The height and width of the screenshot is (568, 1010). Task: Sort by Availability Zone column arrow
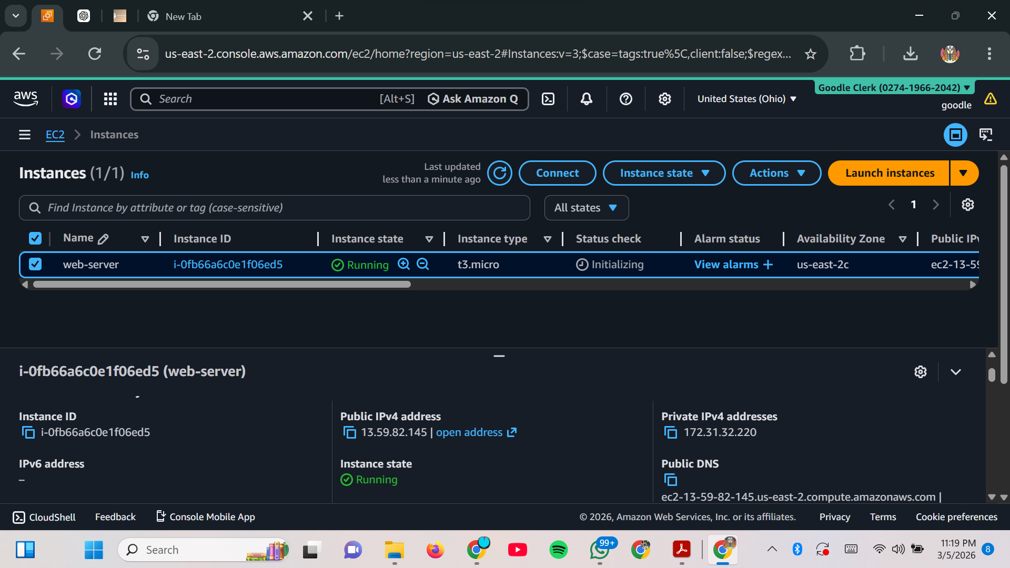tap(902, 239)
